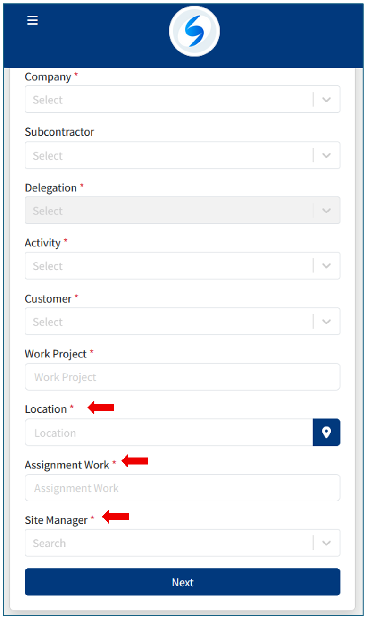Click the Subcontractor select box
Viewport: 367px width, 620px height.
pyautogui.click(x=167, y=155)
